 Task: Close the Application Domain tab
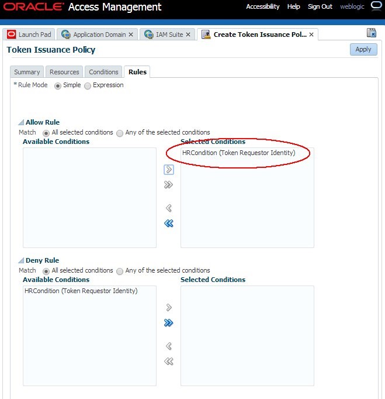point(131,35)
